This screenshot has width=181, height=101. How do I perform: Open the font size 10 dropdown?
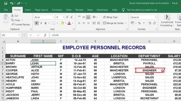coord(63,17)
